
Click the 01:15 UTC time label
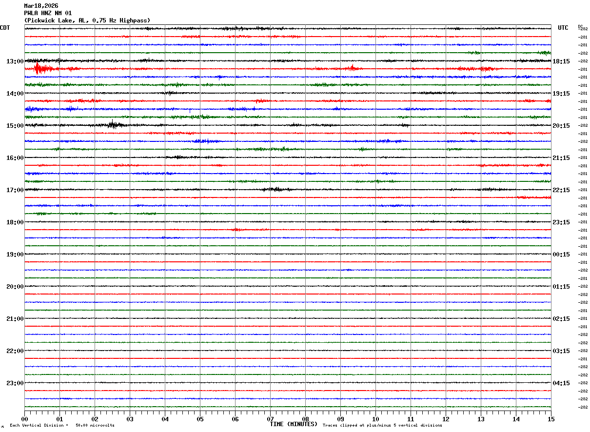[561, 287]
